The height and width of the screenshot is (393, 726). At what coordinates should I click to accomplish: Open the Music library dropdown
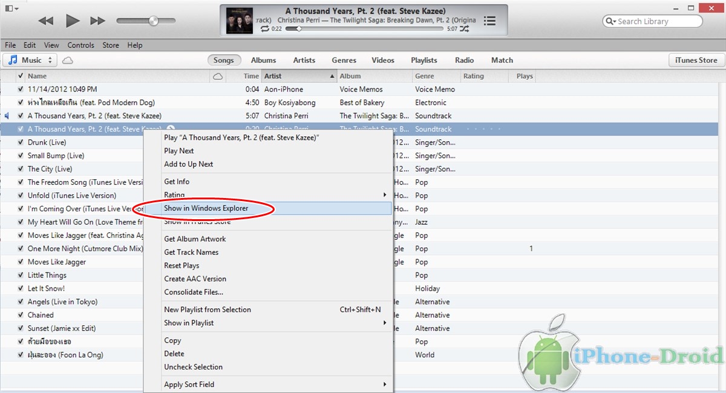pos(30,60)
